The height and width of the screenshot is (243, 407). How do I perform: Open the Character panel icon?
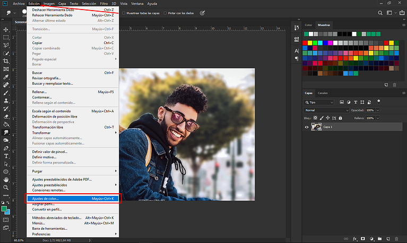click(x=297, y=51)
